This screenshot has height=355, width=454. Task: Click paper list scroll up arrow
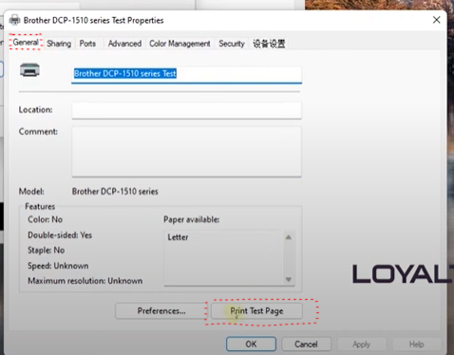pos(289,237)
